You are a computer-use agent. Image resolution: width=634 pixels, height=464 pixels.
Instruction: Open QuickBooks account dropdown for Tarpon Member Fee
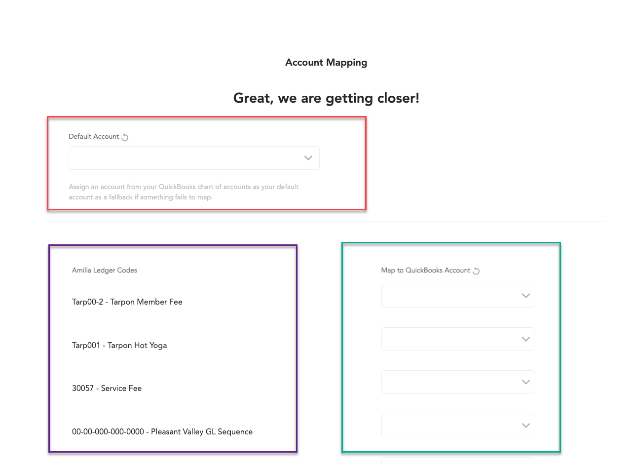pos(457,296)
